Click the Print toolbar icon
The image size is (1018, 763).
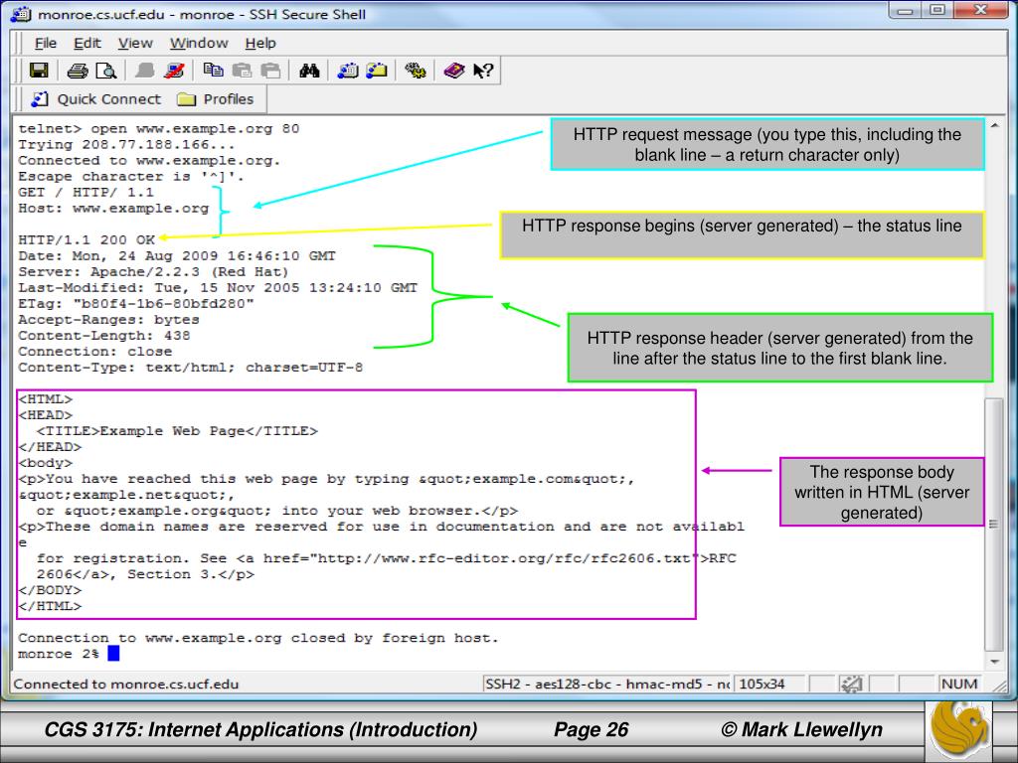[78, 71]
